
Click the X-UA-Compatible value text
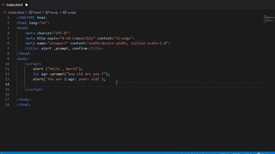coord(78,38)
